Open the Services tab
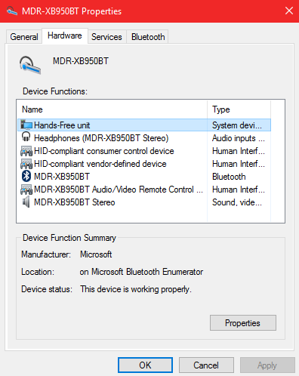The height and width of the screenshot is (376, 299). (x=106, y=37)
